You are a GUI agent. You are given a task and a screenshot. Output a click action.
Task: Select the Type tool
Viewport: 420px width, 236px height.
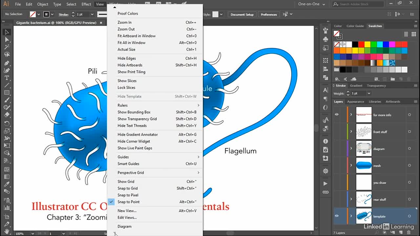pos(7,78)
